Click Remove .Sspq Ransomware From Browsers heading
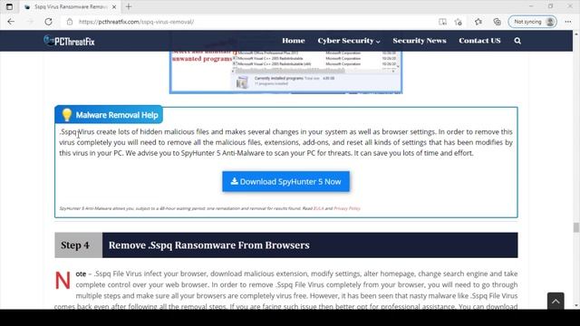Viewport: 580px width, 326px height. [x=209, y=245]
